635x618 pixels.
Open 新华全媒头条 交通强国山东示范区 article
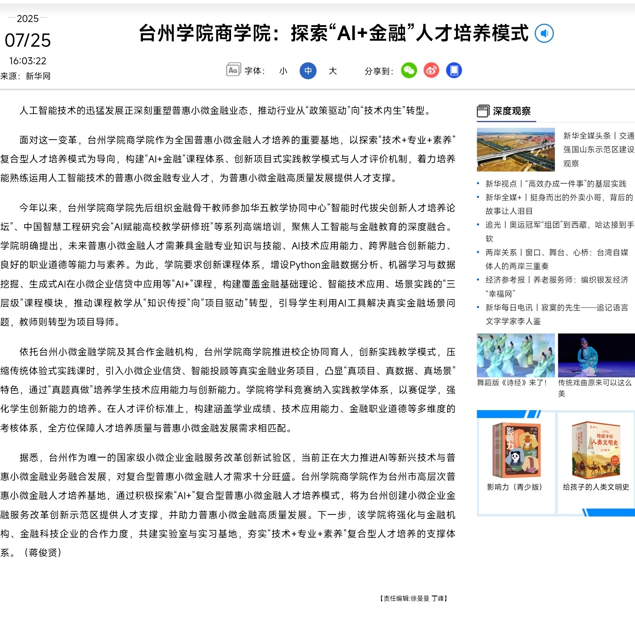[598, 149]
